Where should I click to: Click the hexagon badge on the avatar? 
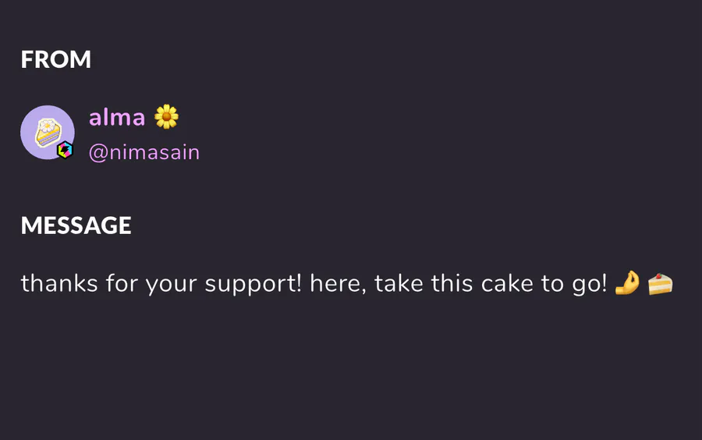pos(65,150)
